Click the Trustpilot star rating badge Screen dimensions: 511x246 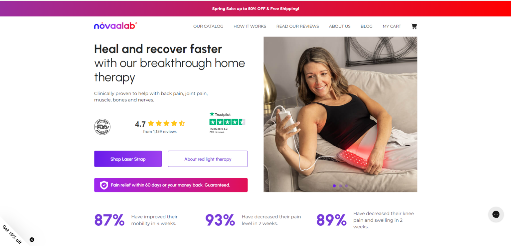tap(227, 122)
